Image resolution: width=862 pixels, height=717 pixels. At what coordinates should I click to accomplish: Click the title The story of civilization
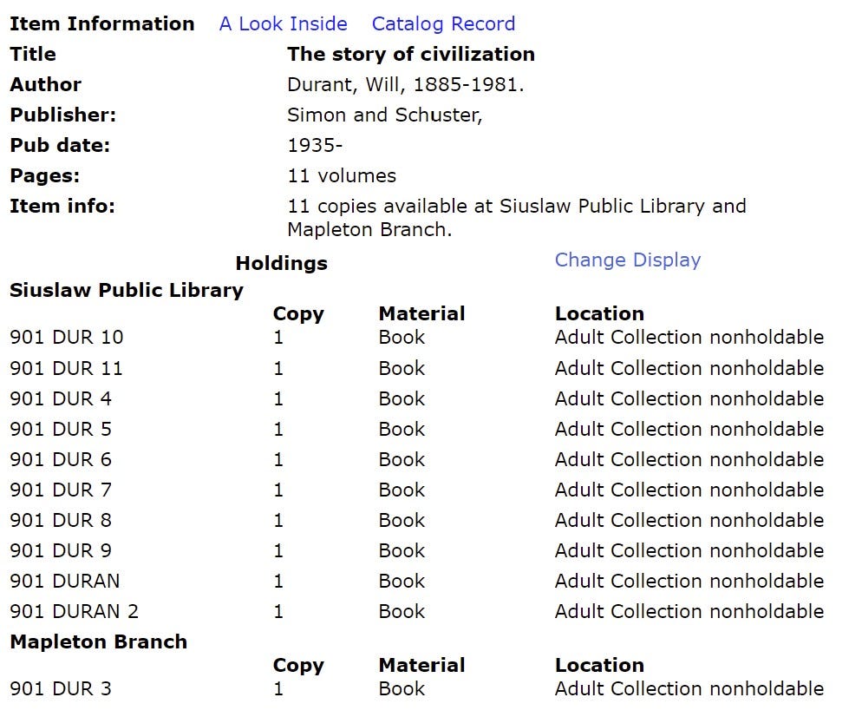(411, 54)
